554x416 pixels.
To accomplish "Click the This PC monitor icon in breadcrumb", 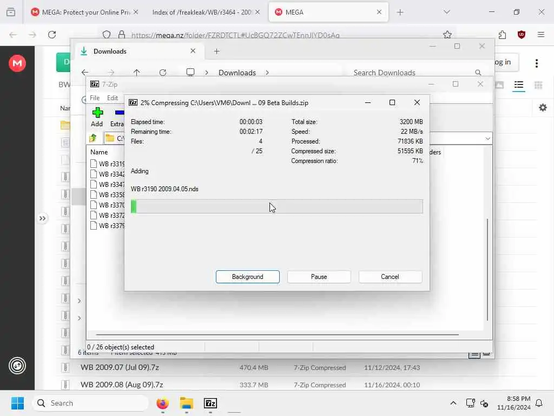I will [190, 73].
